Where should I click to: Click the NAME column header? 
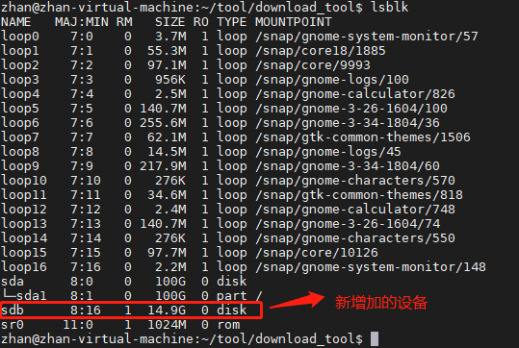click(15, 22)
